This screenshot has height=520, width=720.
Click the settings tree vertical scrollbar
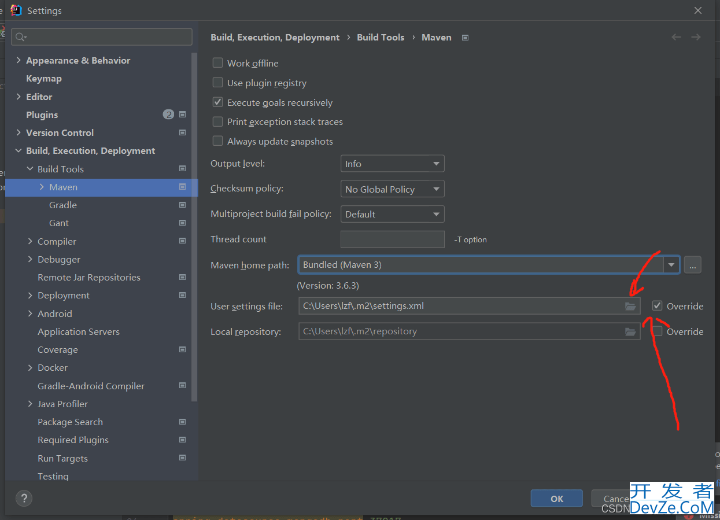(195, 226)
